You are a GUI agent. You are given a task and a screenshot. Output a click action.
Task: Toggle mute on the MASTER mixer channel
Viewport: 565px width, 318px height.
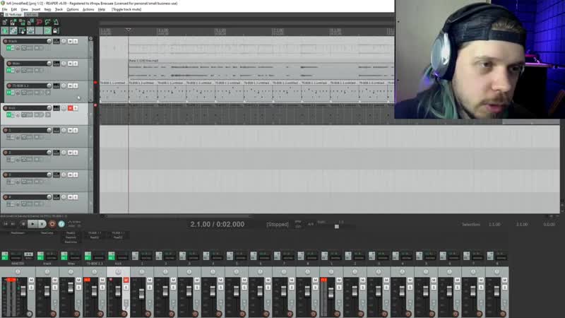click(x=31, y=281)
